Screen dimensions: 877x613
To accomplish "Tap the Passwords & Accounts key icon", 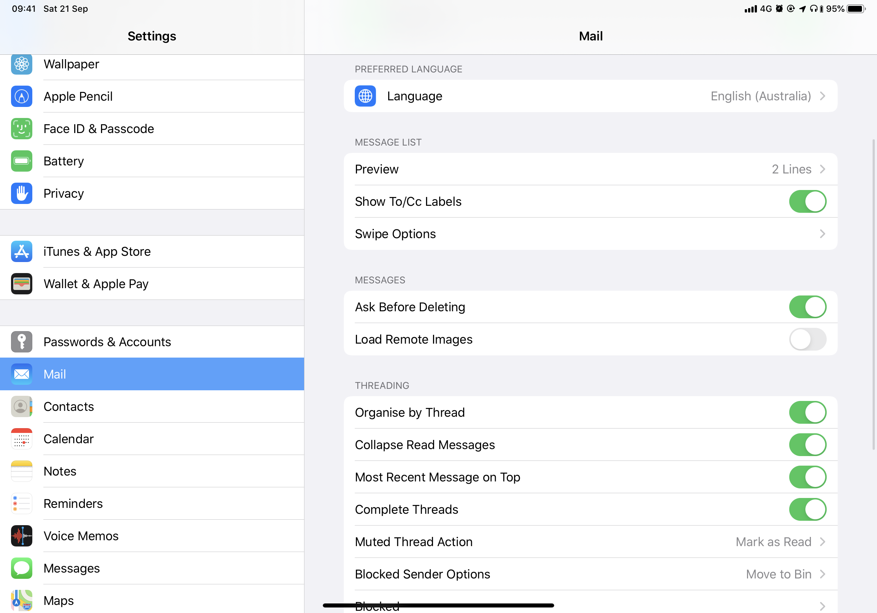I will [x=21, y=342].
